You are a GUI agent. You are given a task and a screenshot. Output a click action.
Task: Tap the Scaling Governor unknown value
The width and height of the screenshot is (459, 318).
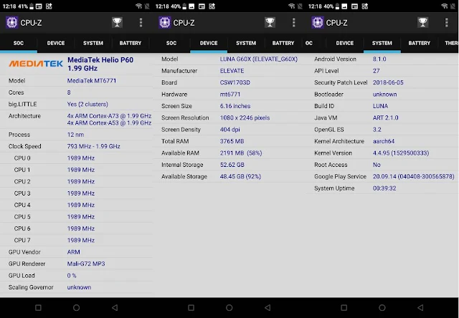(79, 287)
